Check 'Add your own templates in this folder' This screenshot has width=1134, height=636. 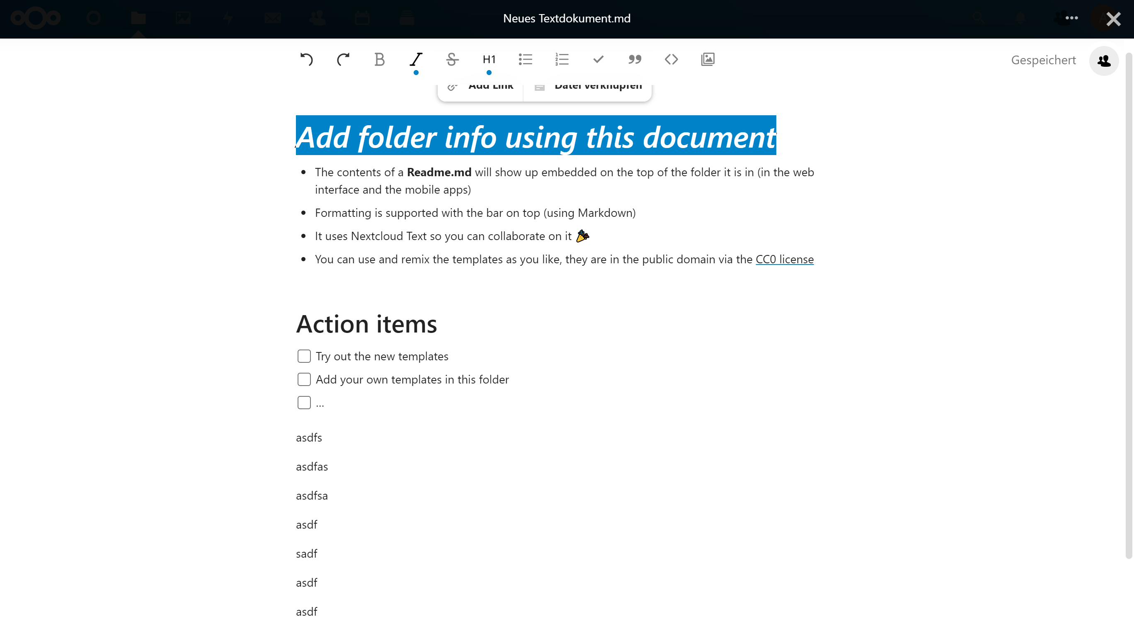coord(304,380)
